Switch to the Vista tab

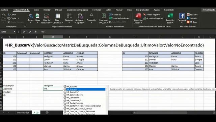tap(129, 10)
